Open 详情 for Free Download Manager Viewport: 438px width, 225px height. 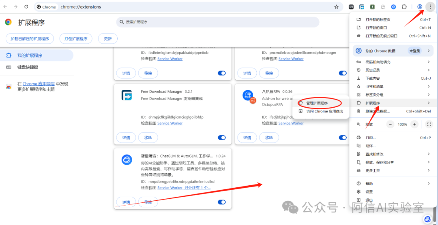point(126,138)
